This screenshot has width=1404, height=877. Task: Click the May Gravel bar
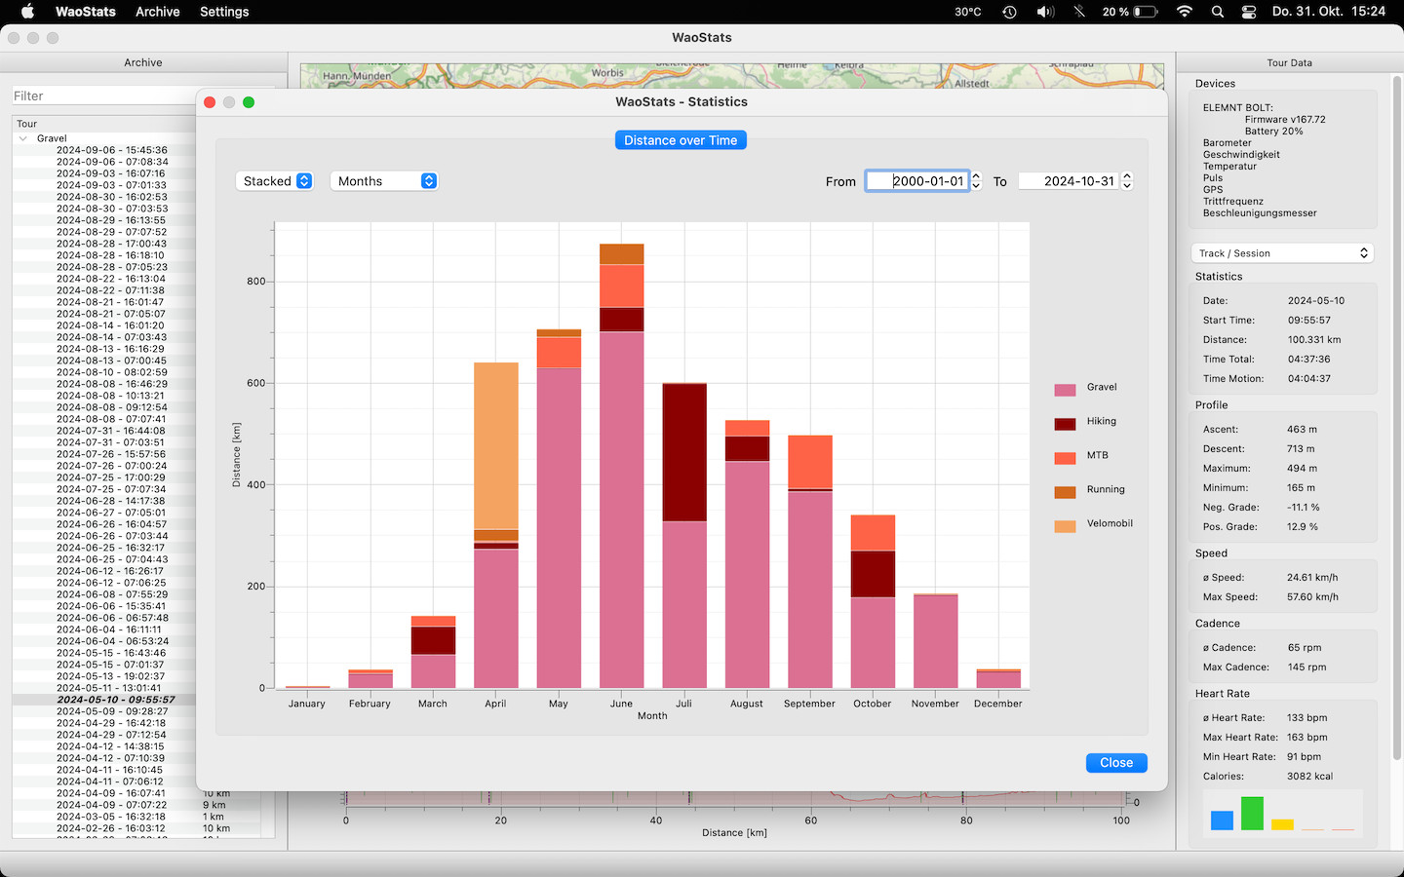point(559,528)
